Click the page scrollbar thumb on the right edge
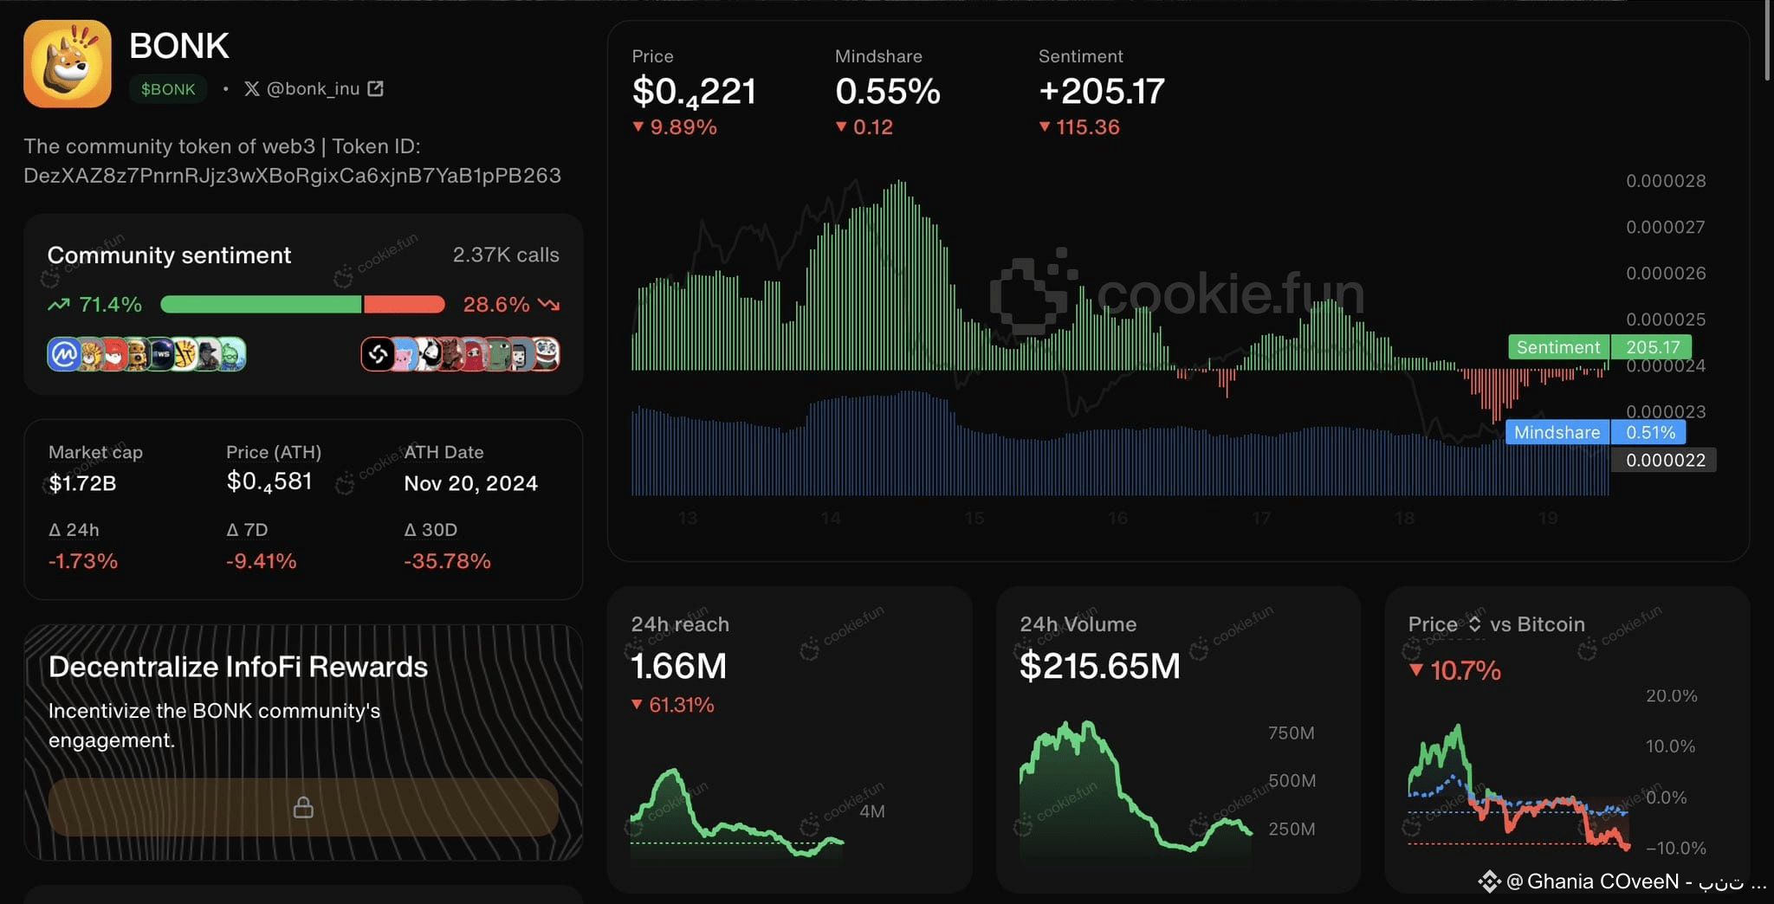This screenshot has height=904, width=1774. (1768, 42)
